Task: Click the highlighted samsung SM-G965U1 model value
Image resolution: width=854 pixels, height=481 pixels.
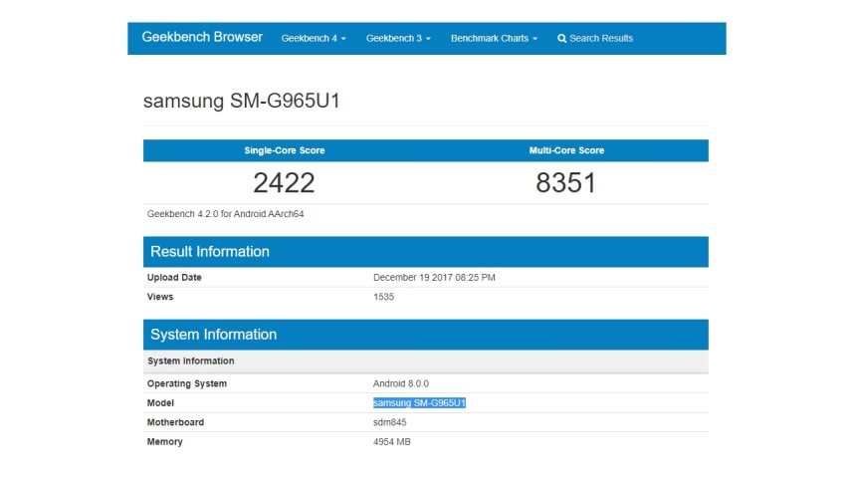Action: (419, 403)
